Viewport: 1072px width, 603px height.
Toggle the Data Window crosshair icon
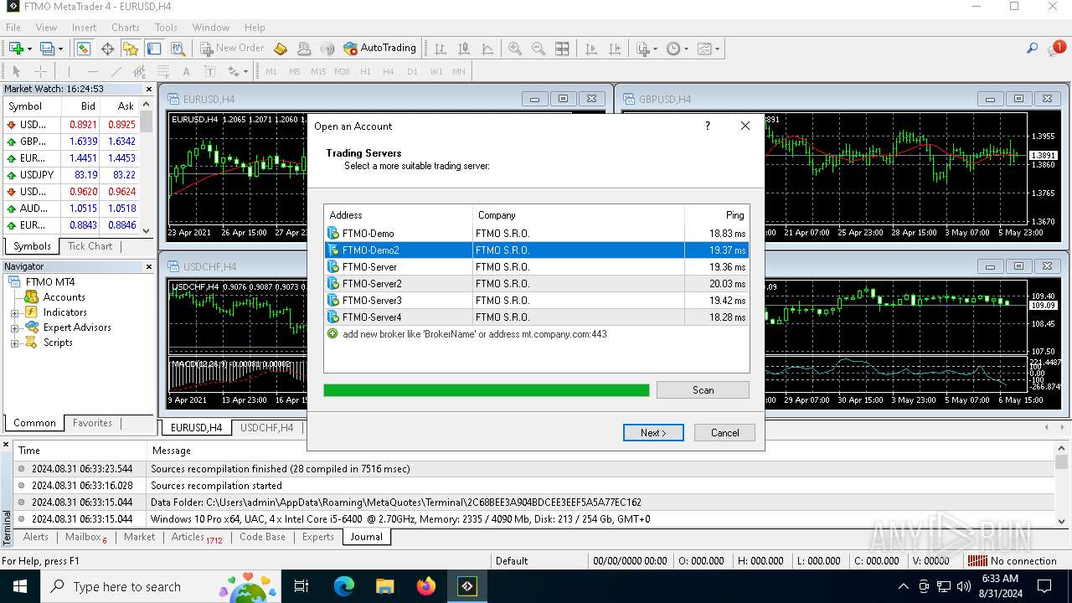[107, 49]
